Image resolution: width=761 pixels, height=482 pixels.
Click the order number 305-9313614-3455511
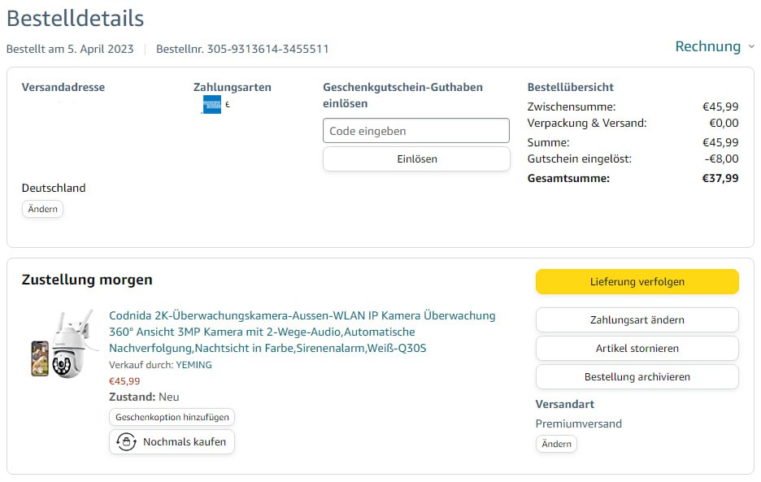[267, 49]
